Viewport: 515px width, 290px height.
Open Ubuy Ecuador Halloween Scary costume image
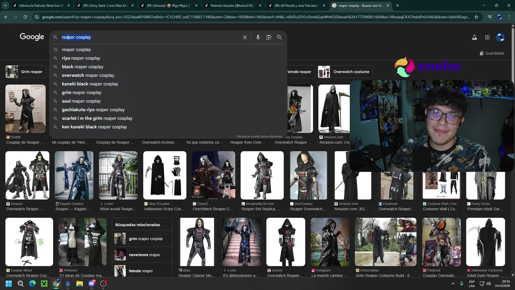coord(165,175)
